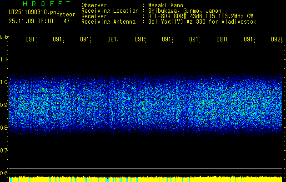
Task: Click the HROFFT title text
Action: pos(40,5)
